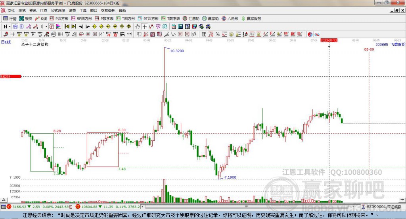Click the 2023-07-13 date marker
The width and height of the screenshot is (406, 219).
(x=329, y=40)
